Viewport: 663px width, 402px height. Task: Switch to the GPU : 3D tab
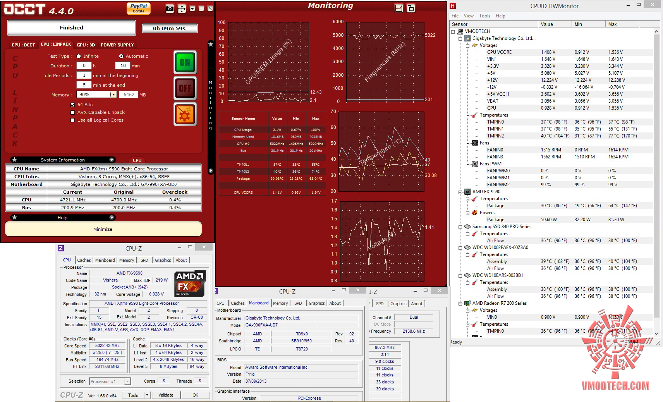(x=86, y=45)
